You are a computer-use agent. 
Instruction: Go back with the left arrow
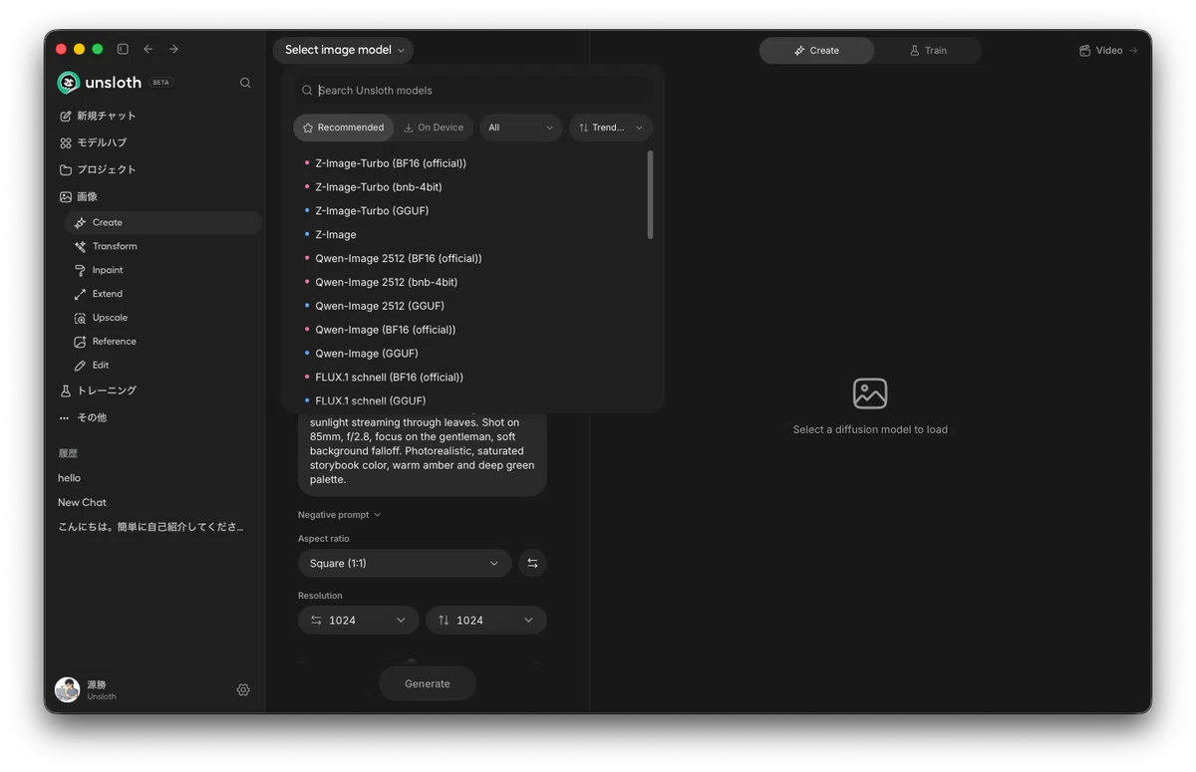coord(149,49)
